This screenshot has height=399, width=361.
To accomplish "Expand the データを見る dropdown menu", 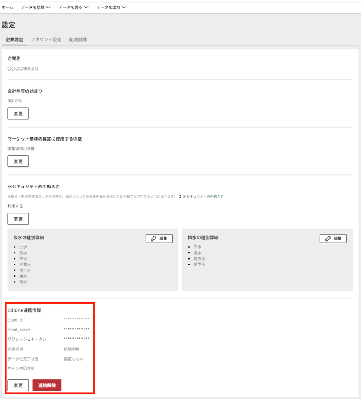I will coord(73,7).
